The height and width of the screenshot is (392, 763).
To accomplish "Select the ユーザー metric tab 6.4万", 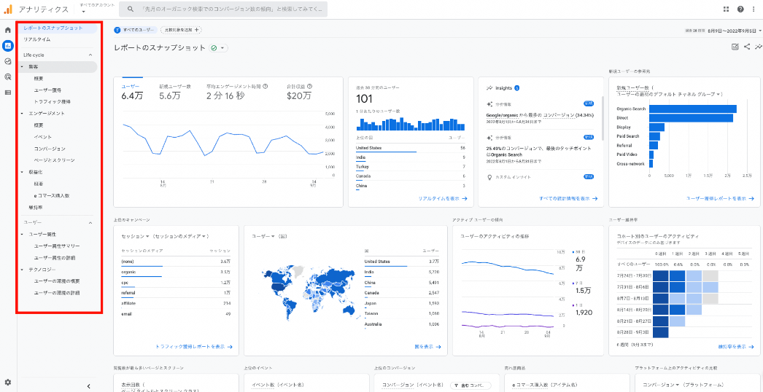I will click(132, 91).
